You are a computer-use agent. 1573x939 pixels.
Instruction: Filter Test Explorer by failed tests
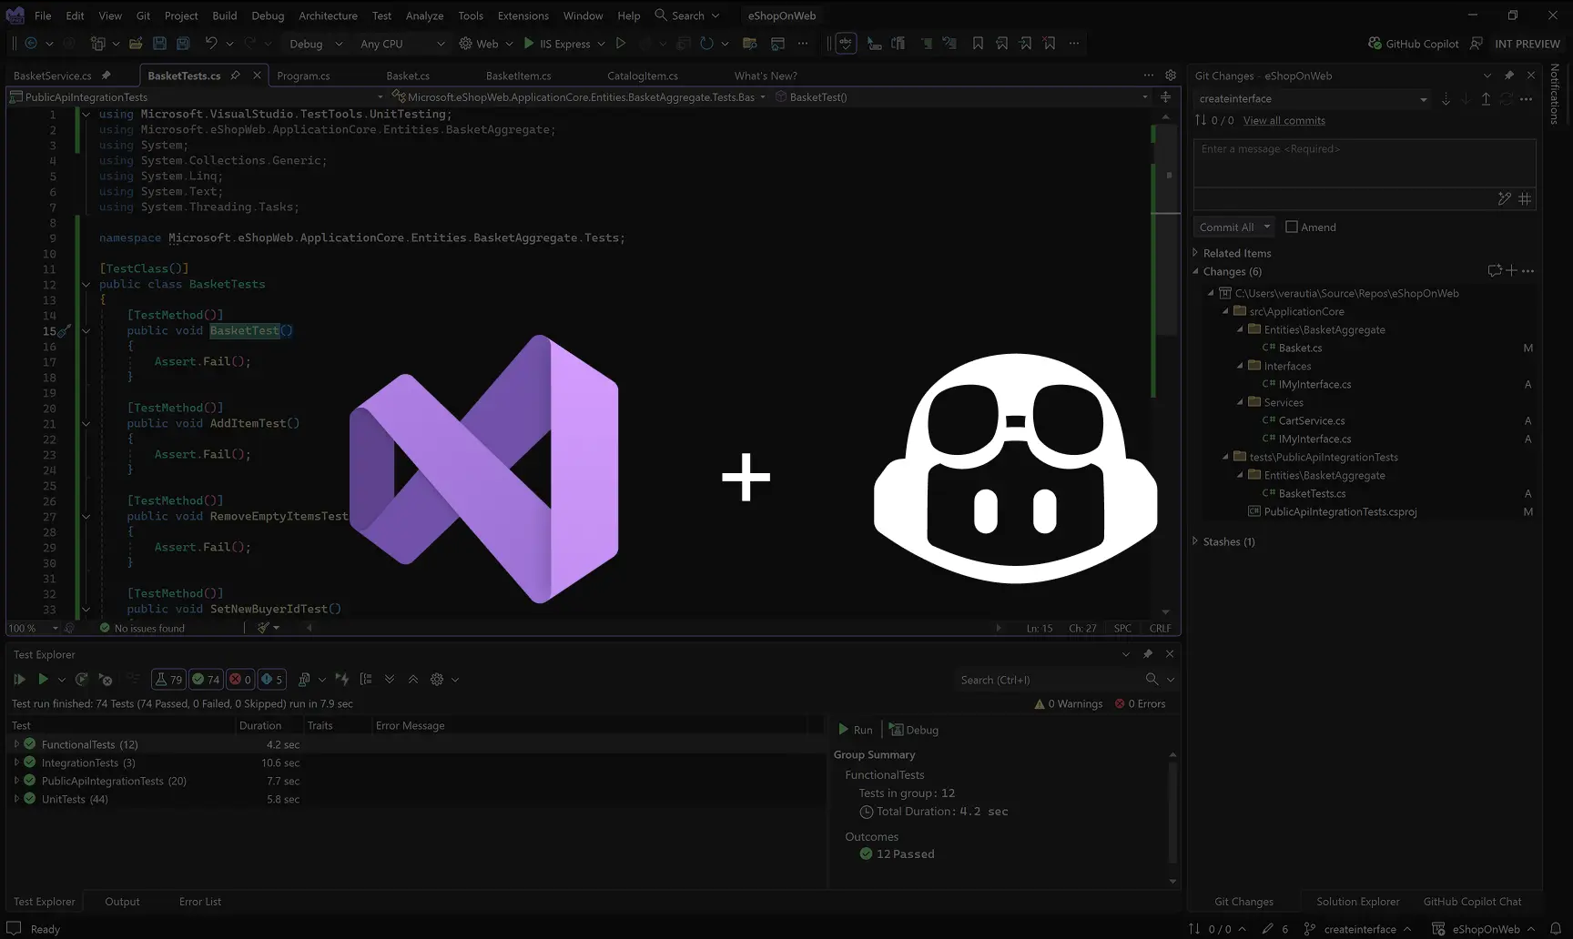point(240,679)
